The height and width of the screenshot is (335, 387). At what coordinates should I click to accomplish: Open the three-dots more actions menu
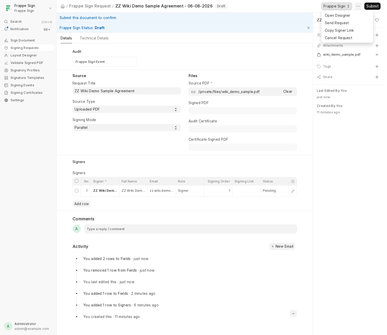click(x=358, y=6)
